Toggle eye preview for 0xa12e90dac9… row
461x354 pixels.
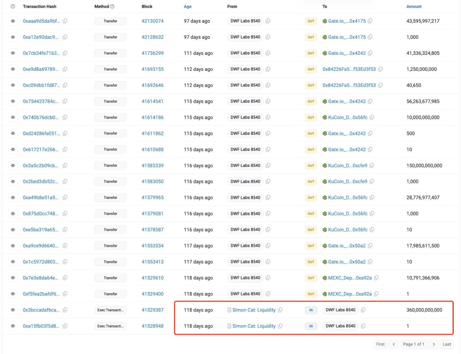point(13,37)
